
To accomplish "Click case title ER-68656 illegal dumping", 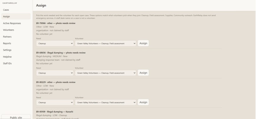I will (61, 53).
